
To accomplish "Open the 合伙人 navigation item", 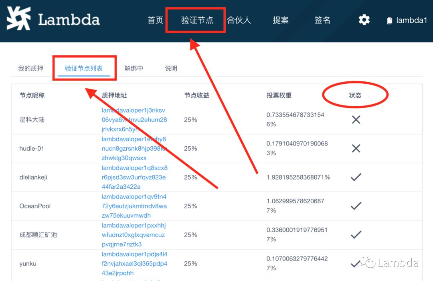I will 239,20.
